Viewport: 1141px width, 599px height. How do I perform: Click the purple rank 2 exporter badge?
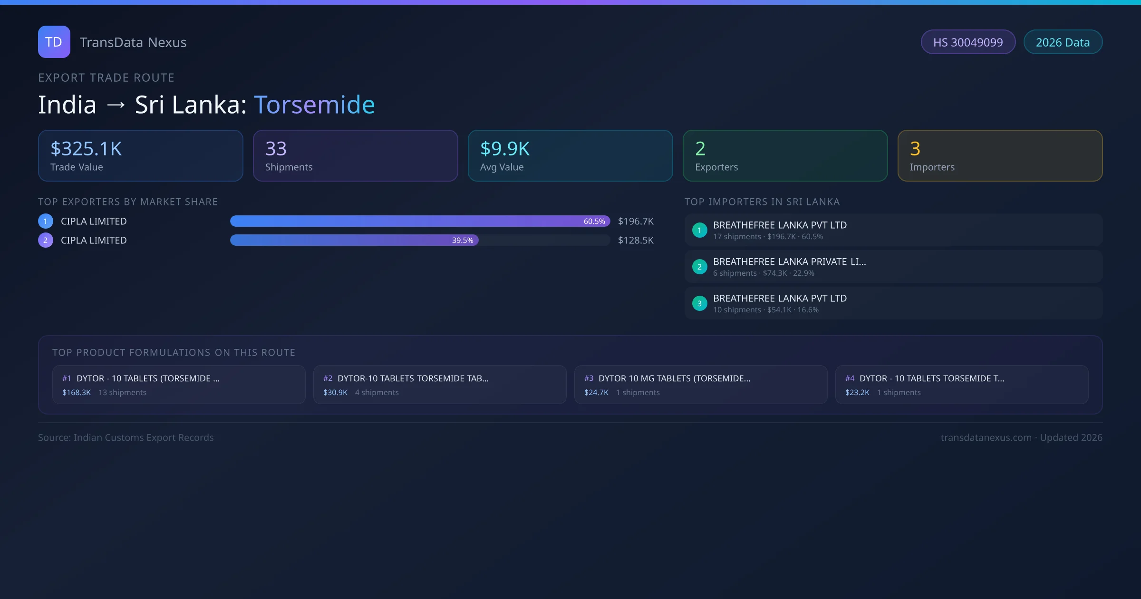coord(46,240)
